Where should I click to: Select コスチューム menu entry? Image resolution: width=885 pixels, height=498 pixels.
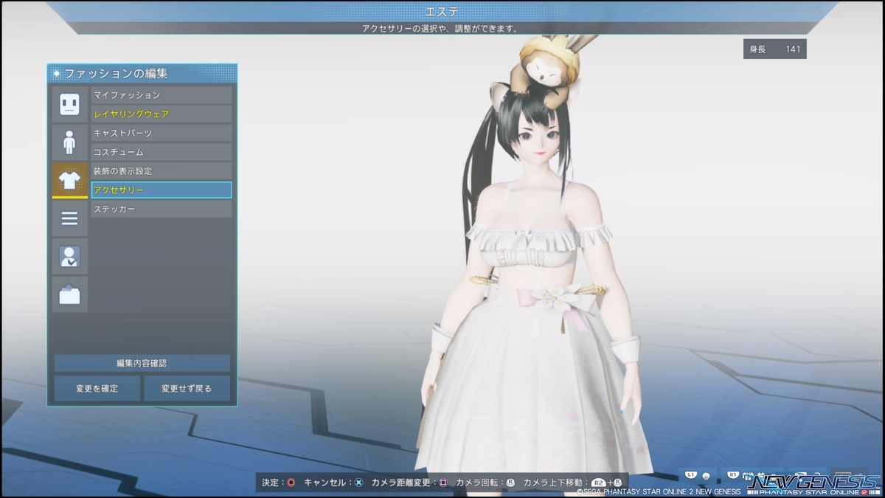[x=161, y=152]
